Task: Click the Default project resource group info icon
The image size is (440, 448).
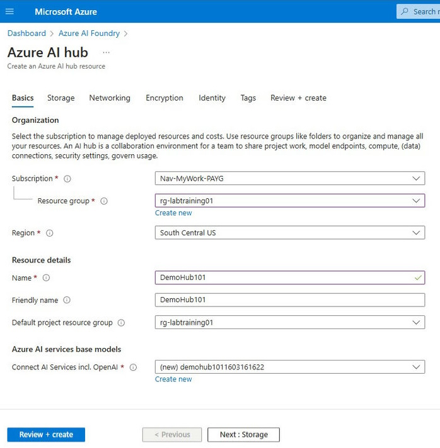Action: [x=121, y=323]
